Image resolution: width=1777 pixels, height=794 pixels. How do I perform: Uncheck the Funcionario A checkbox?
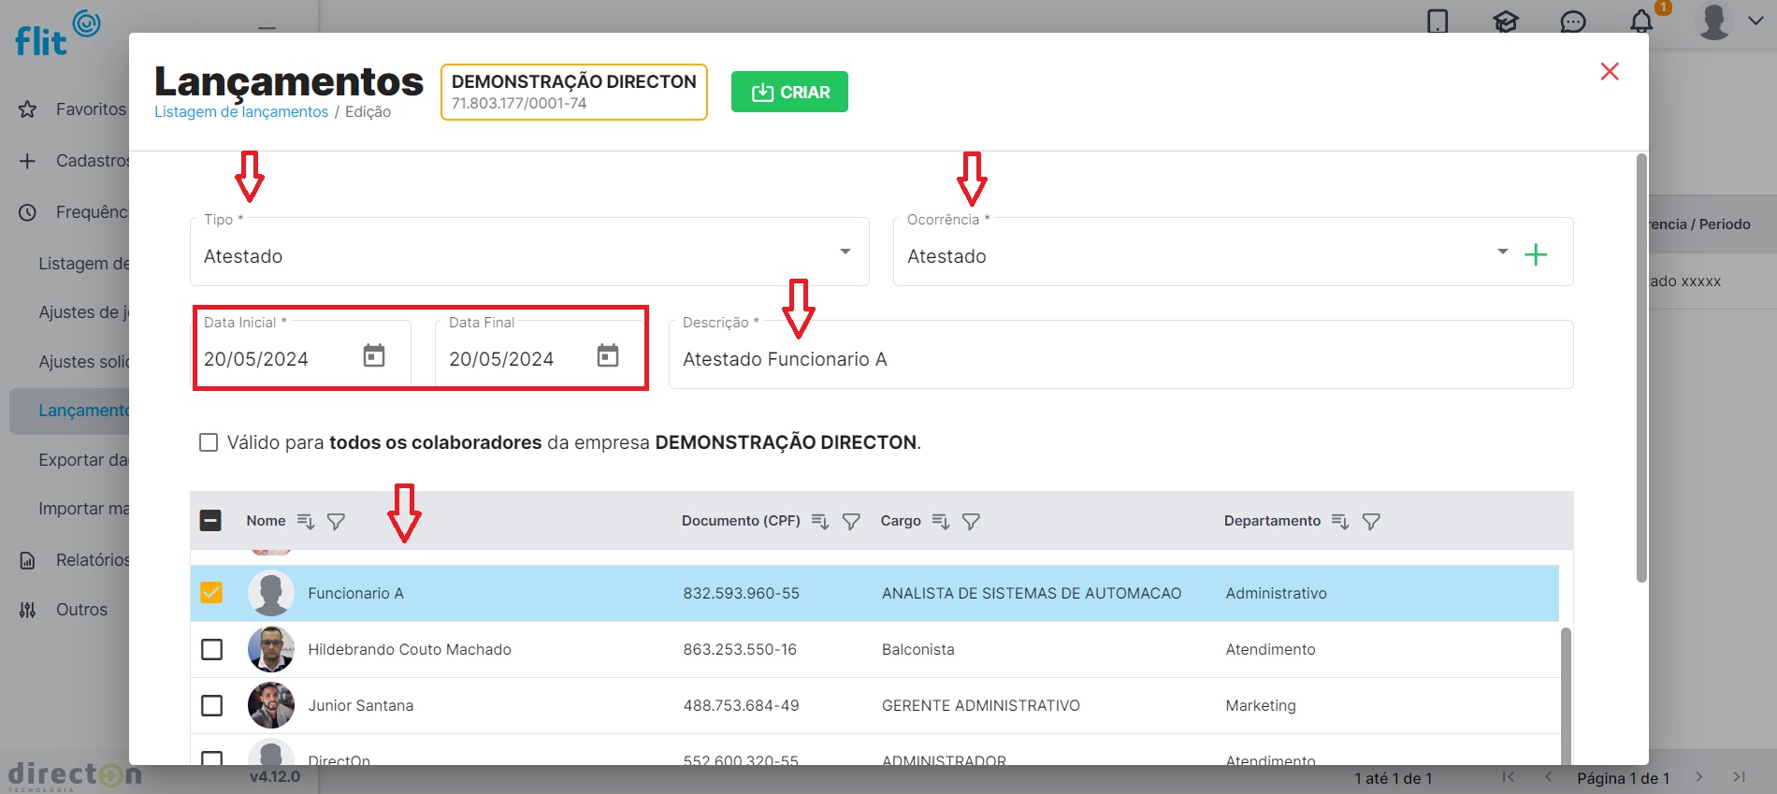tap(211, 592)
